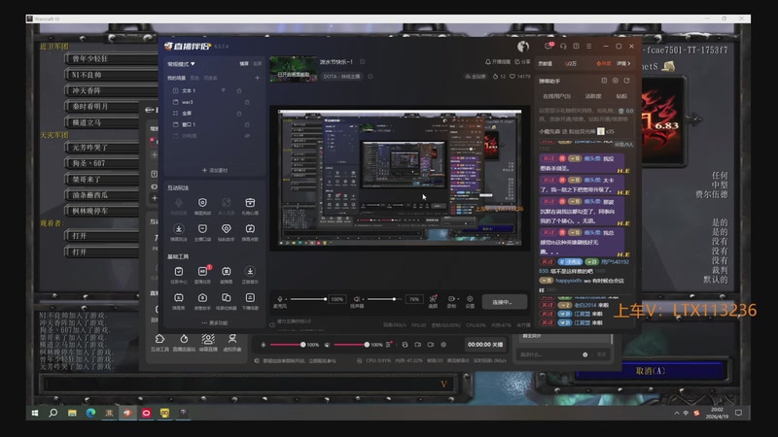Click 添加素材 button
The image size is (778, 437).
[x=215, y=170]
